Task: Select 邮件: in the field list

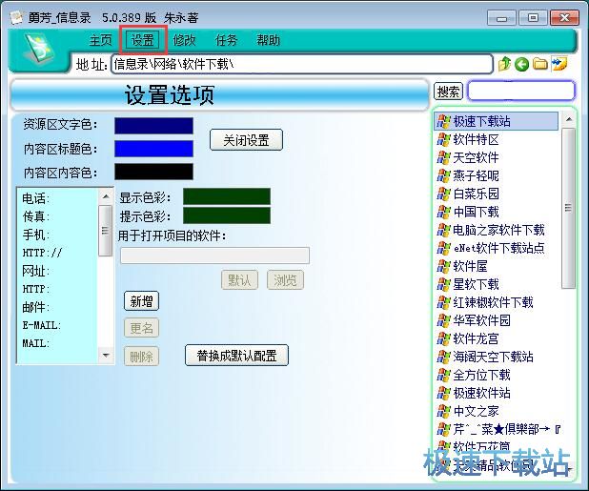Action: pyautogui.click(x=35, y=307)
